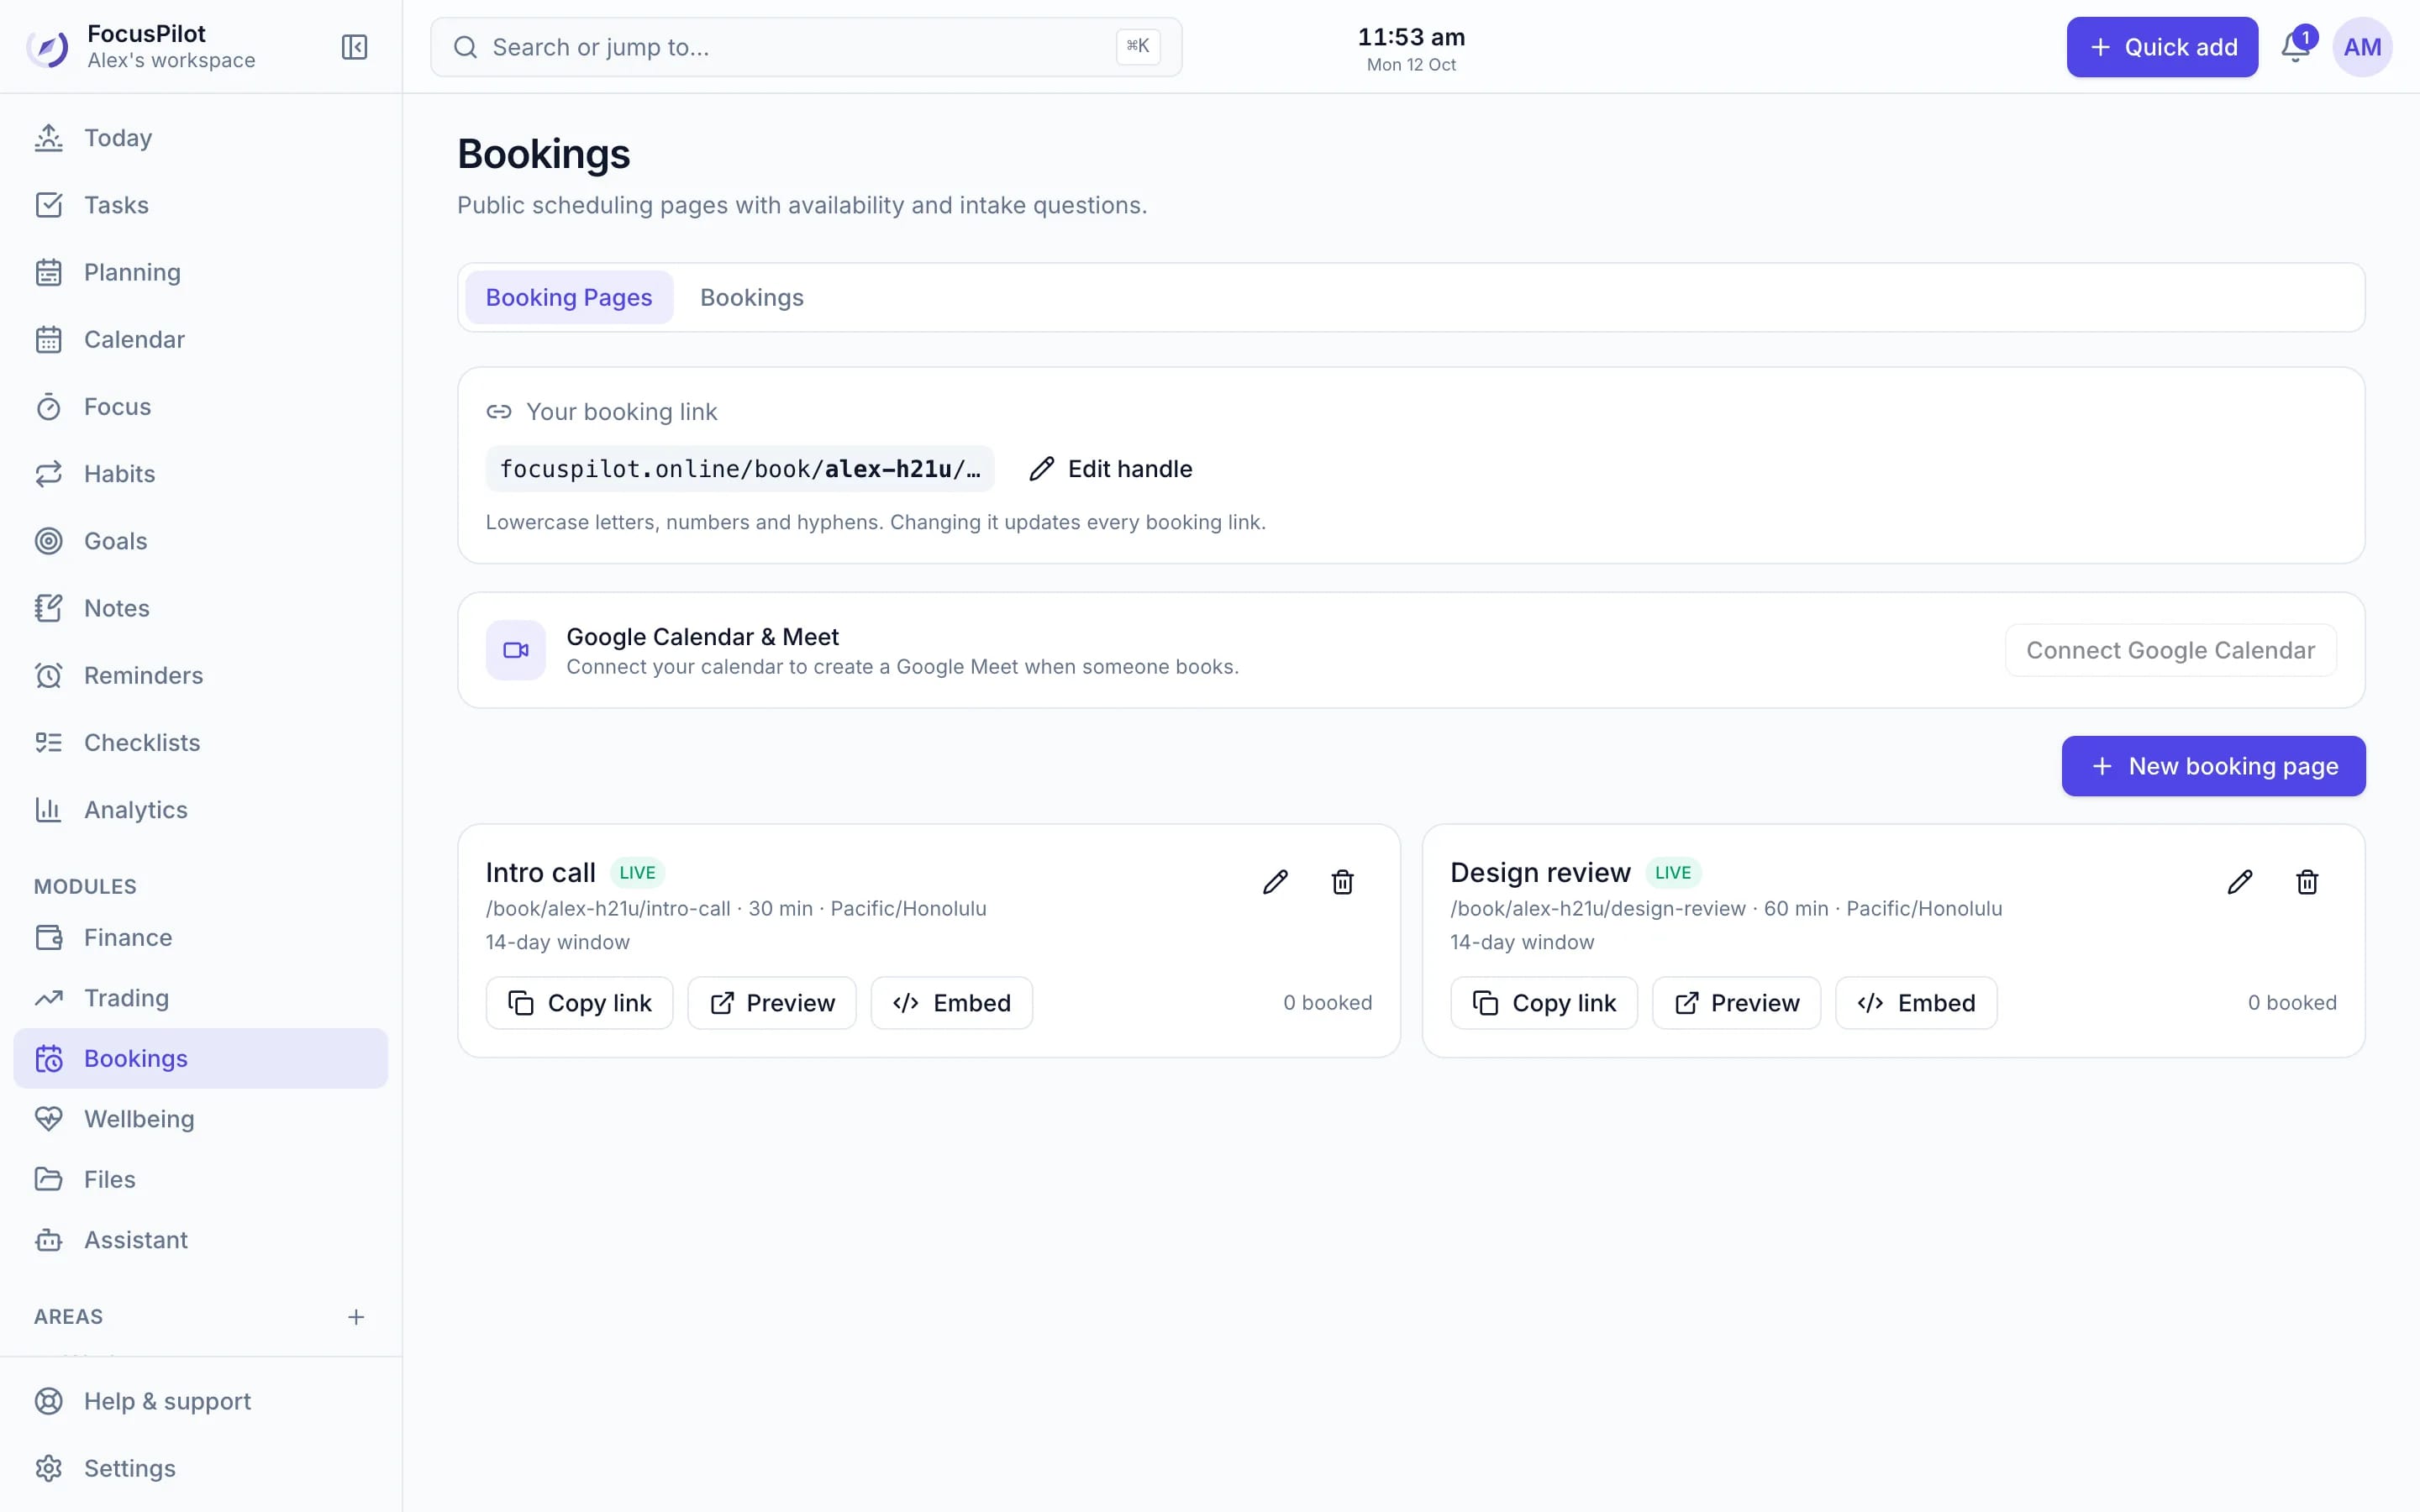
Task: Collapse the sidebar panel icon
Action: [x=354, y=47]
